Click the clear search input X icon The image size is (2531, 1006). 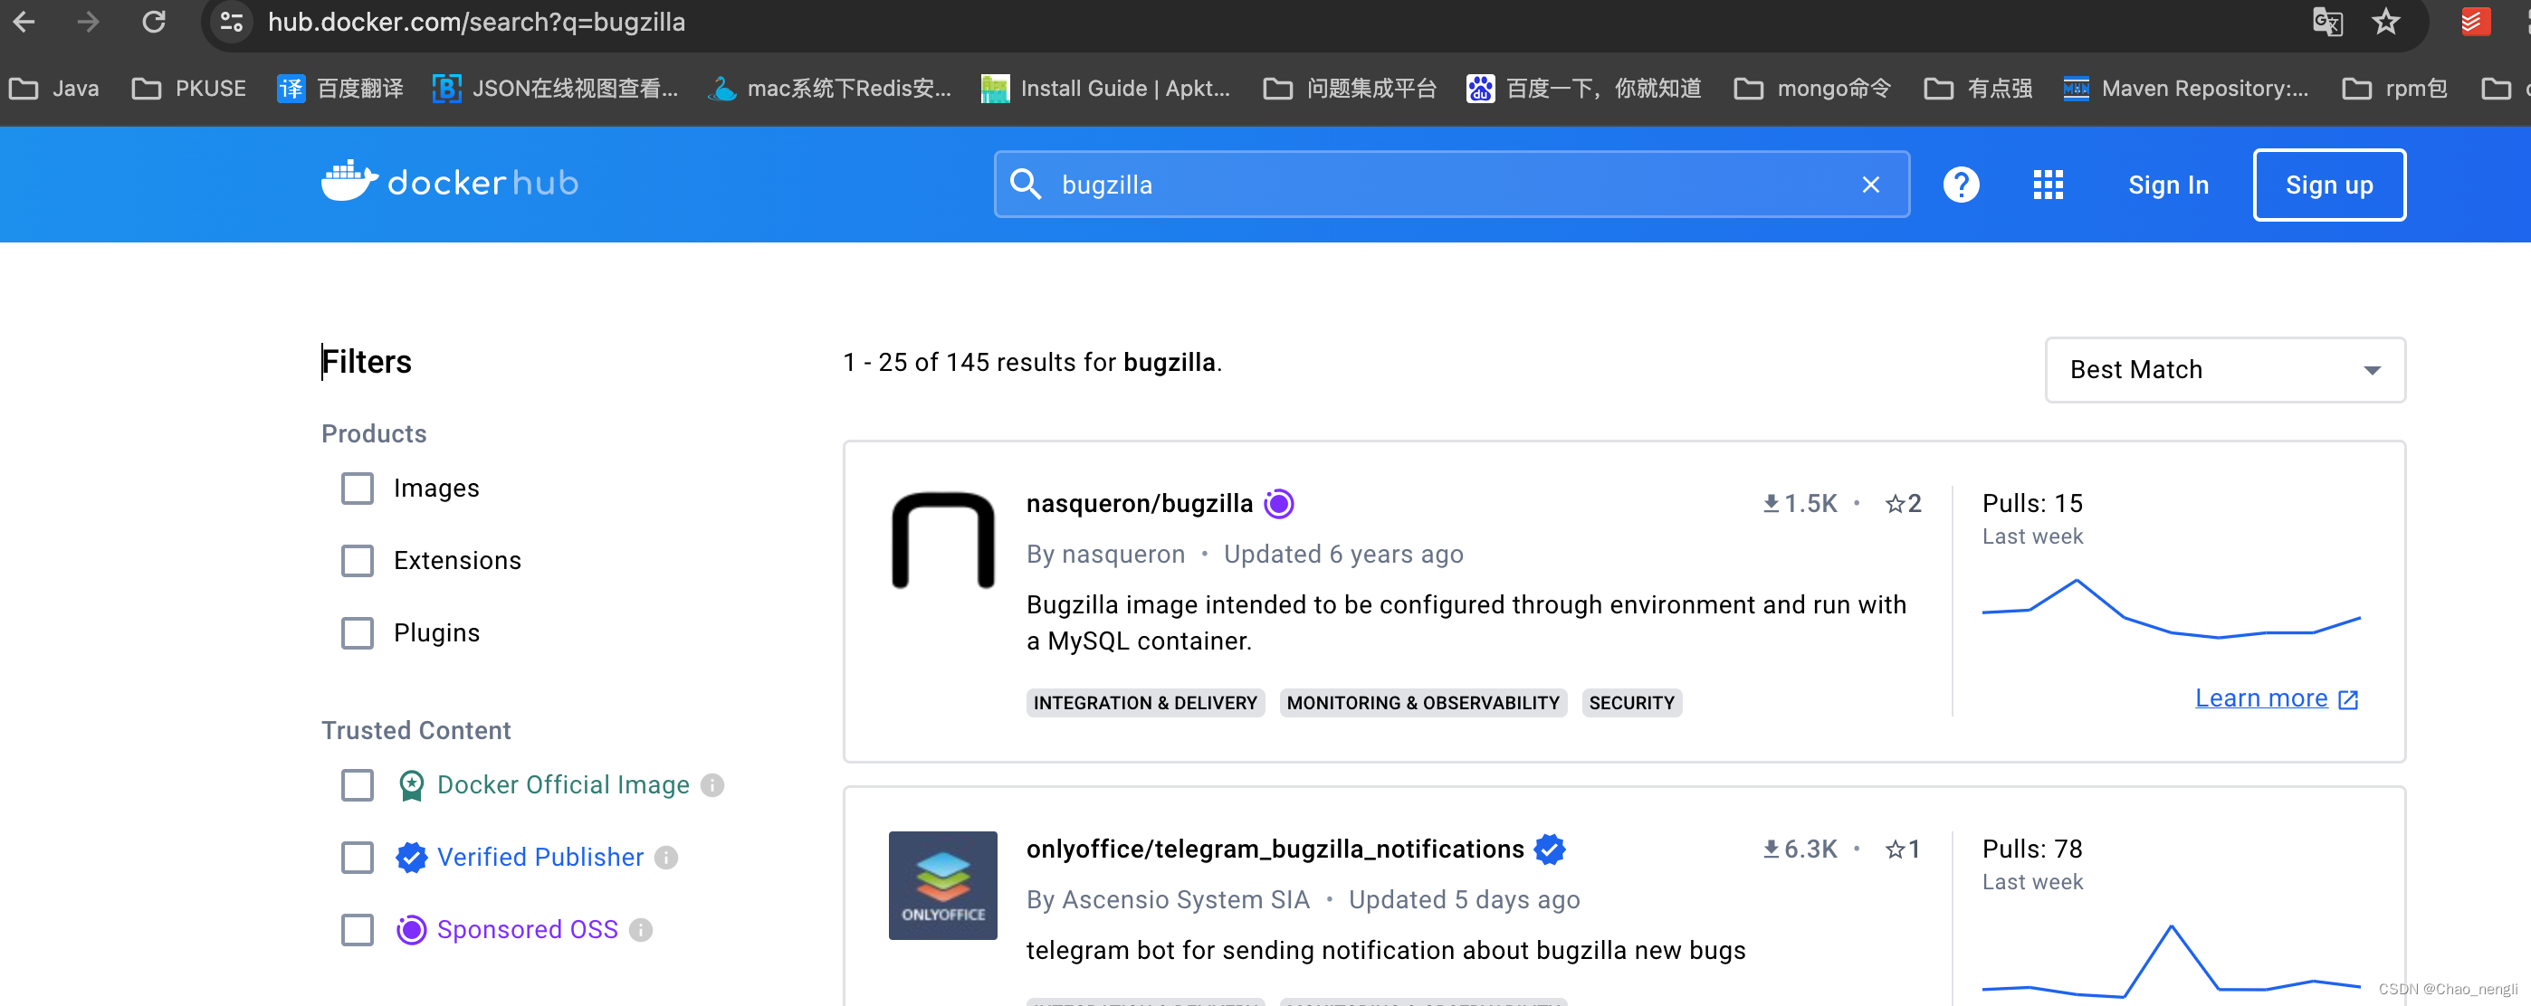1871,184
